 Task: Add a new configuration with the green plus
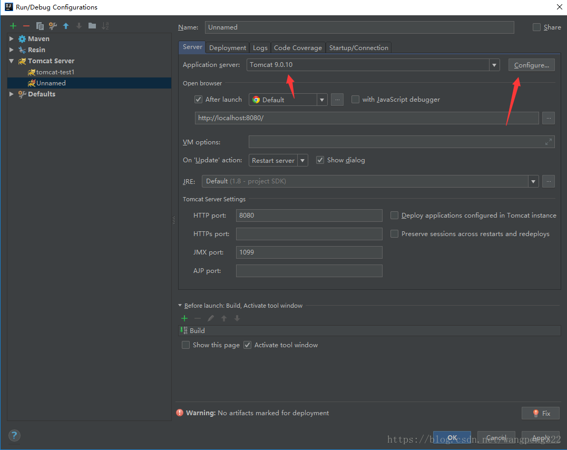click(x=13, y=26)
